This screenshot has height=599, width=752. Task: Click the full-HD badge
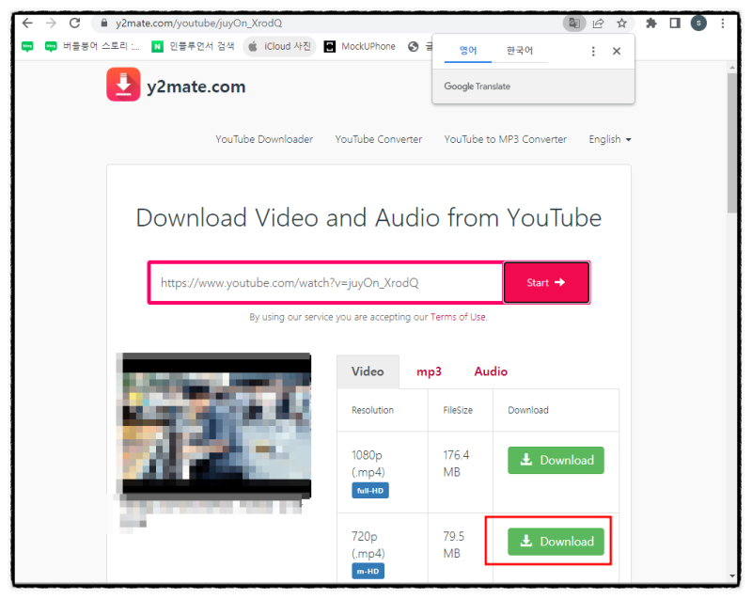coord(370,491)
